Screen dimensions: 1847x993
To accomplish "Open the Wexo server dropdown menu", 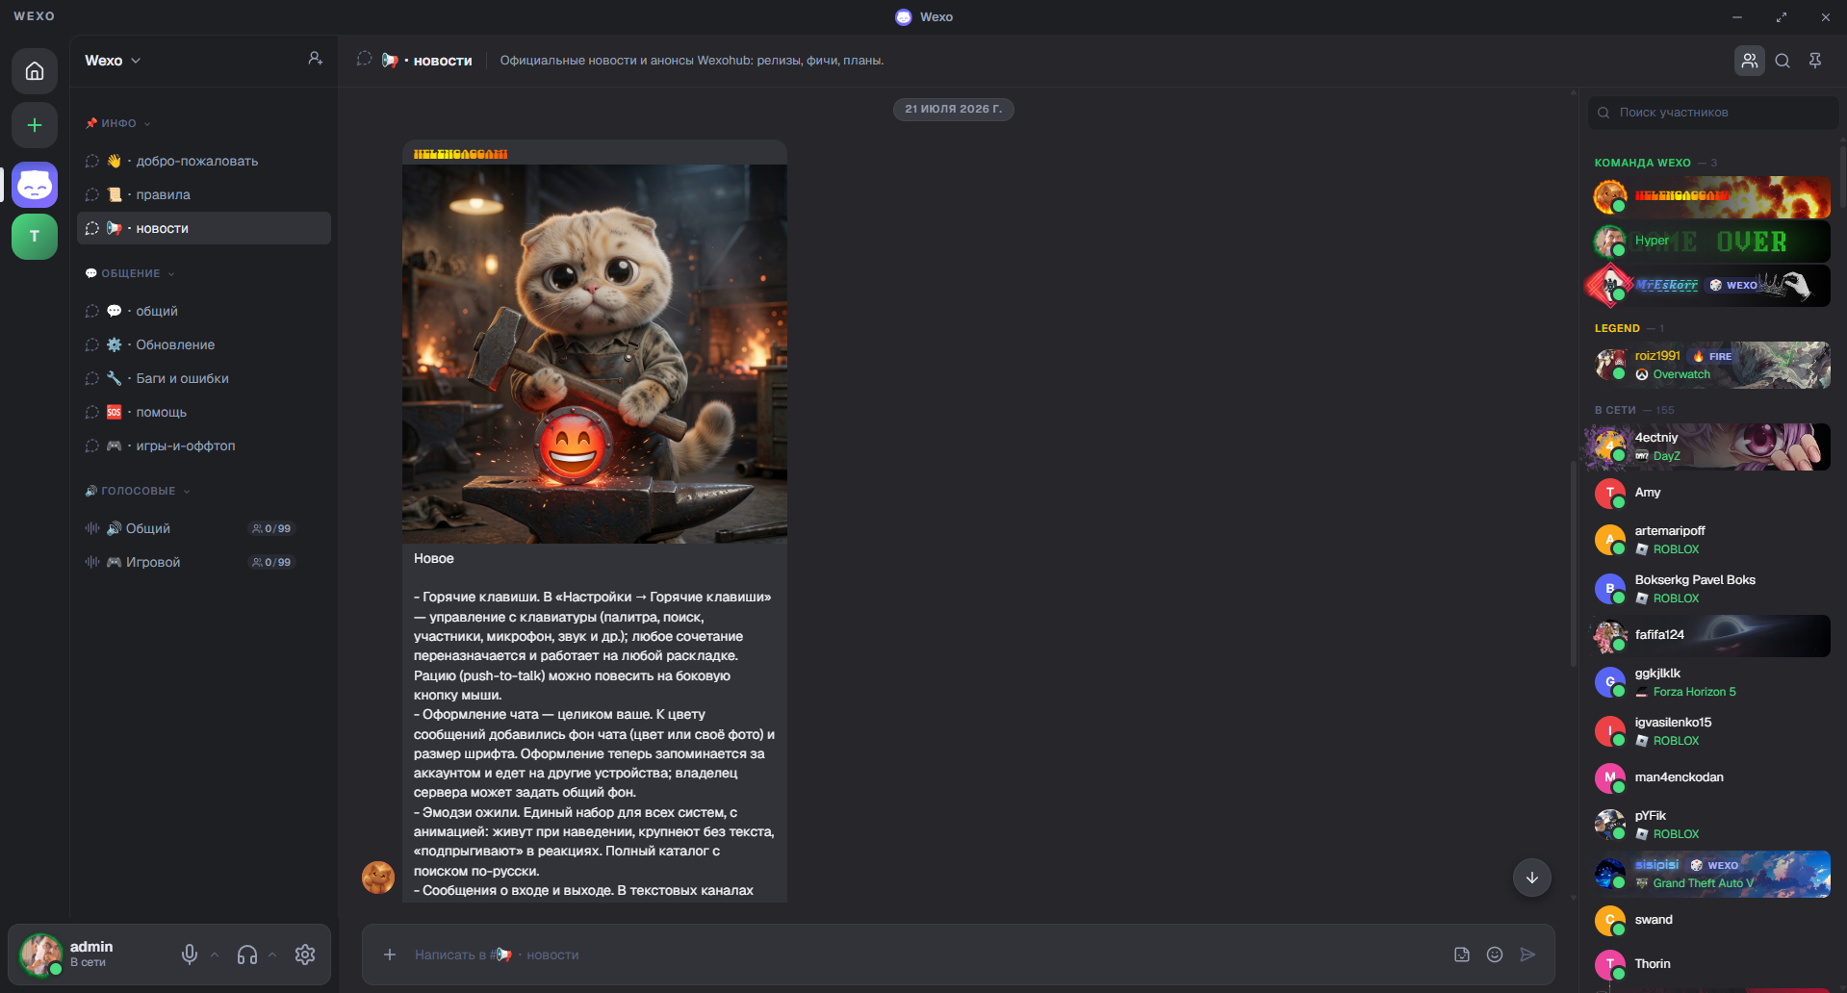I will click(x=113, y=61).
